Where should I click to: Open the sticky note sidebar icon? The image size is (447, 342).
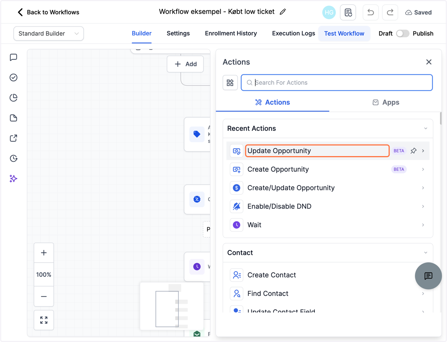pos(13,118)
